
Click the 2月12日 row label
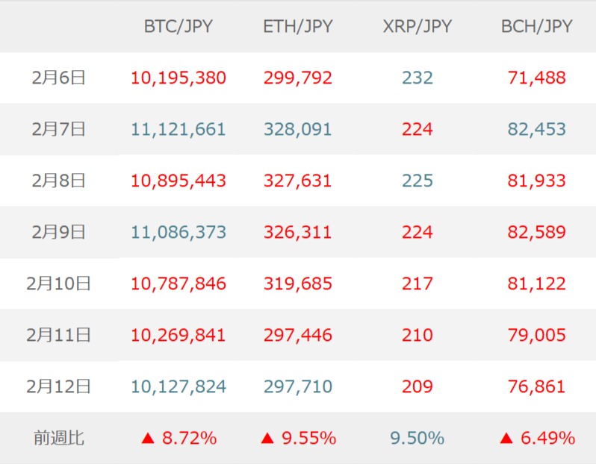(59, 386)
